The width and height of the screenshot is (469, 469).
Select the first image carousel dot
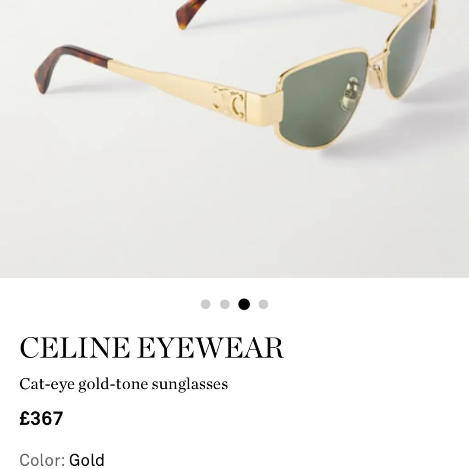click(x=206, y=304)
